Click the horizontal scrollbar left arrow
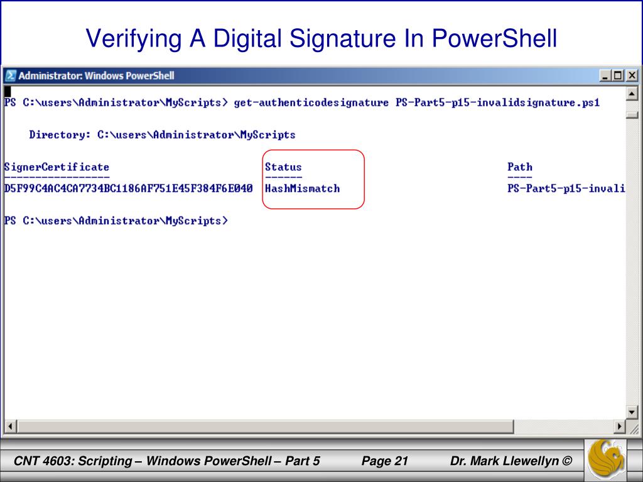This screenshot has height=482, width=643. click(11, 426)
